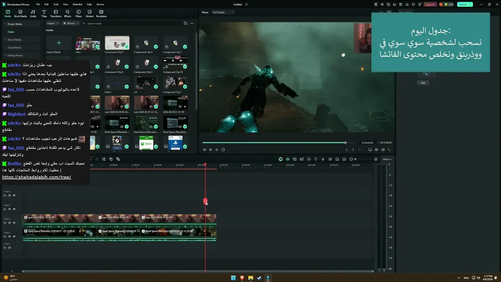Select the intro media thumbnail

88,43
